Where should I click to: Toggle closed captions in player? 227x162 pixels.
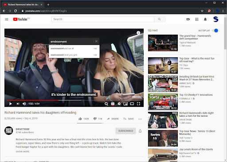click(113, 104)
